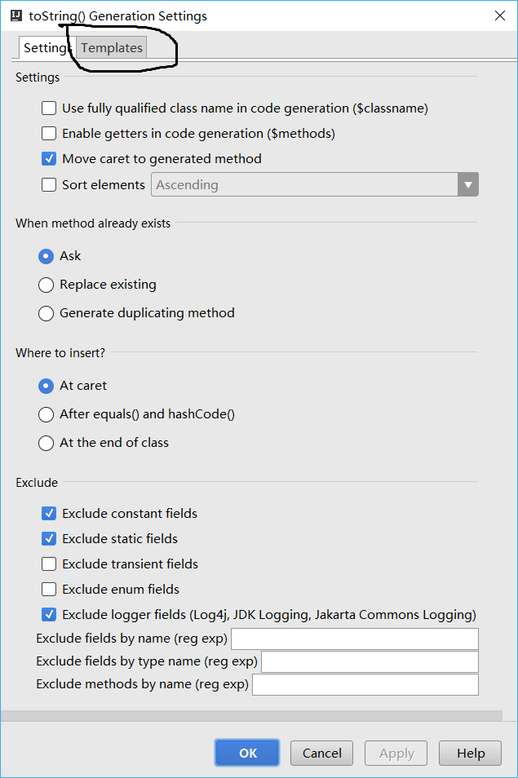Image resolution: width=518 pixels, height=778 pixels.
Task: Toggle the Sort elements checkbox
Action: point(49,184)
